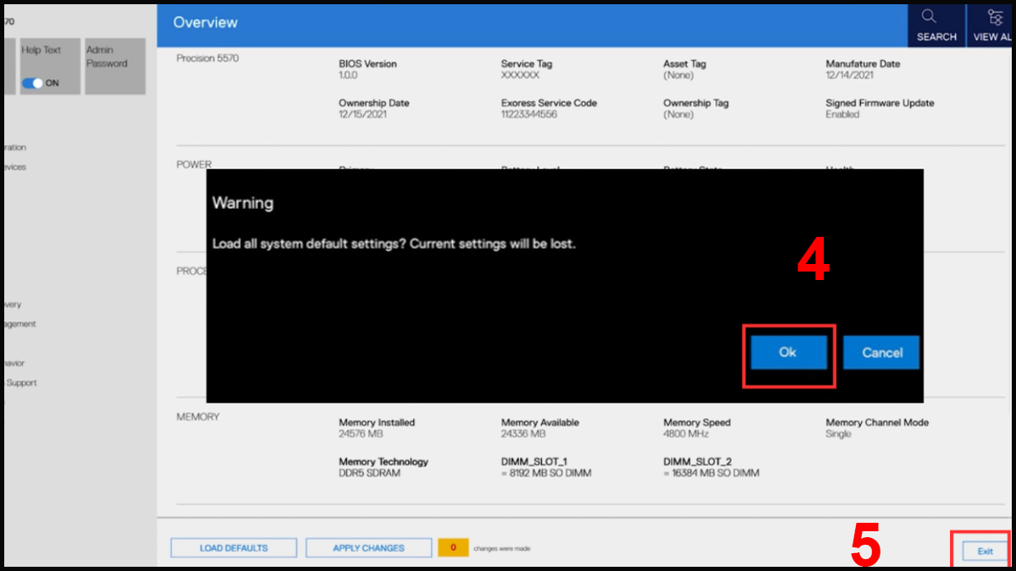Screen dimensions: 1016x571
Task: Select the sidebar item ending in 'havior'
Action: click(x=13, y=363)
